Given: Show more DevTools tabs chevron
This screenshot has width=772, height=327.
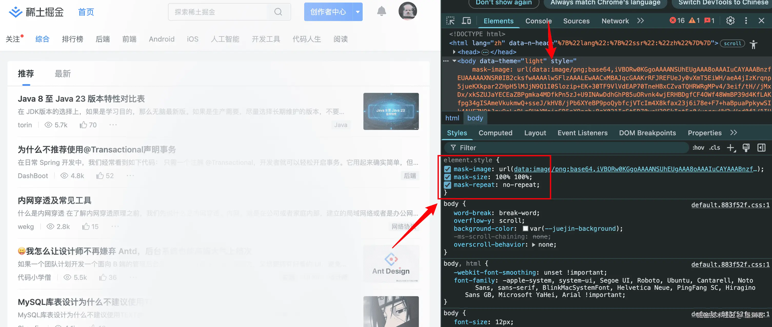Looking at the screenshot, I should (x=640, y=21).
